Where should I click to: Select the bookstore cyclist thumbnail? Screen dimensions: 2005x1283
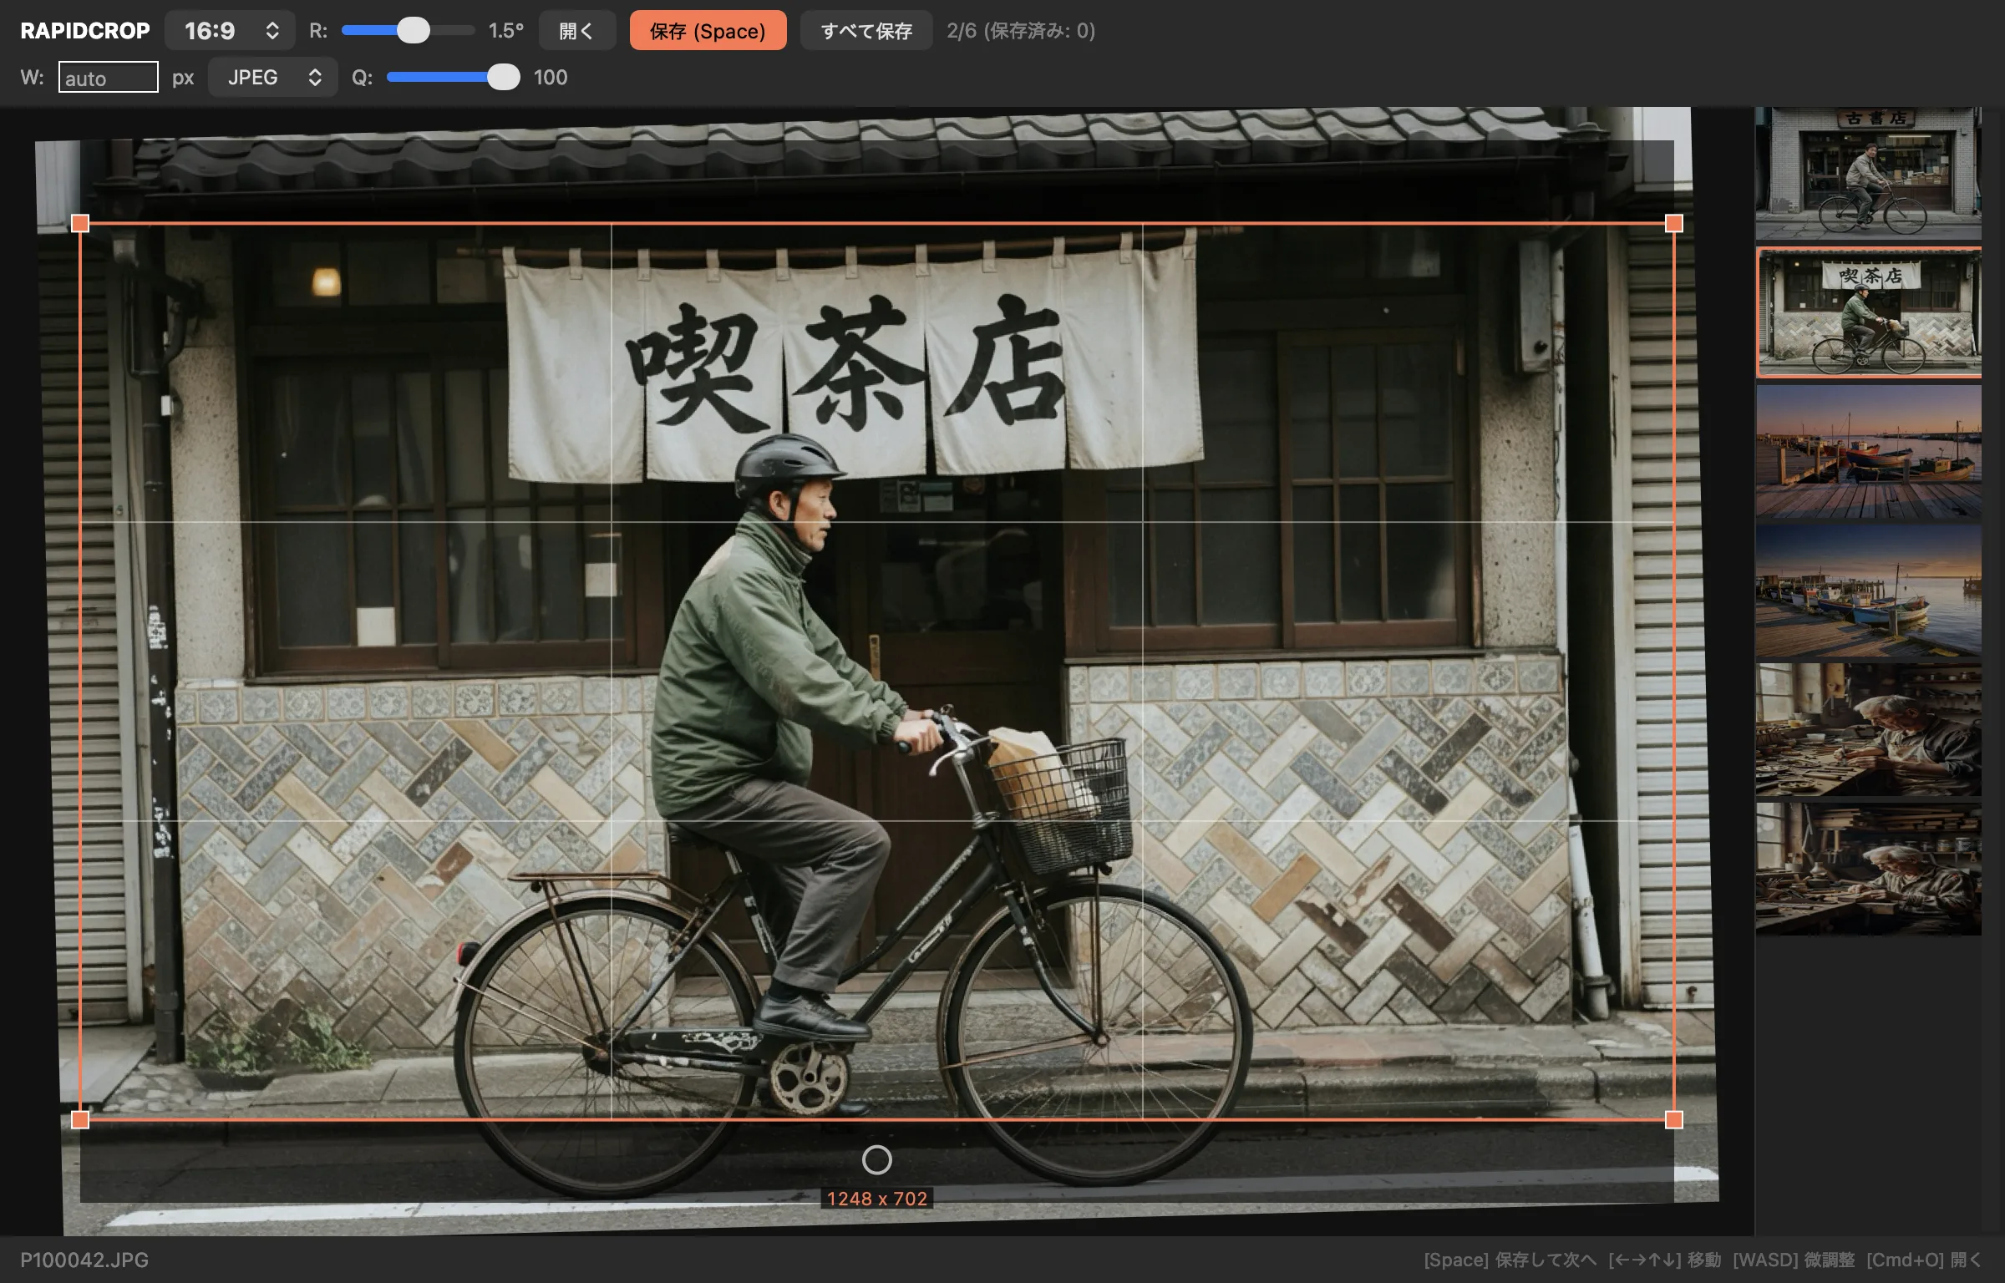(x=1868, y=173)
